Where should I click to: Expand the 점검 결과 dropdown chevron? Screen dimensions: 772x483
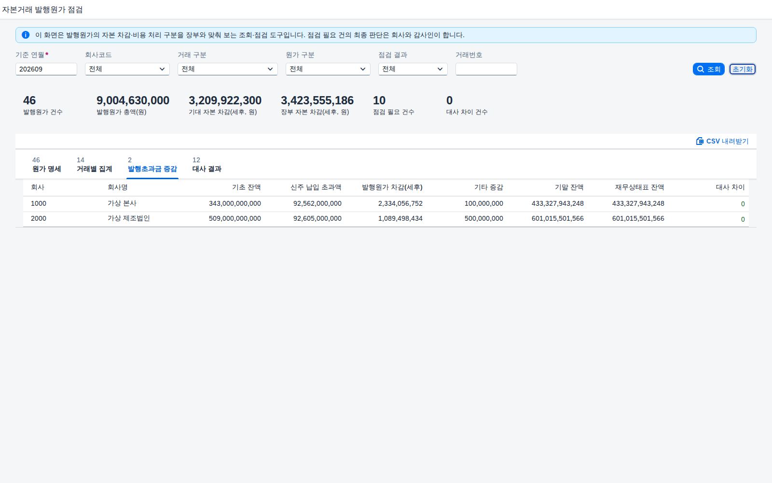pyautogui.click(x=440, y=69)
